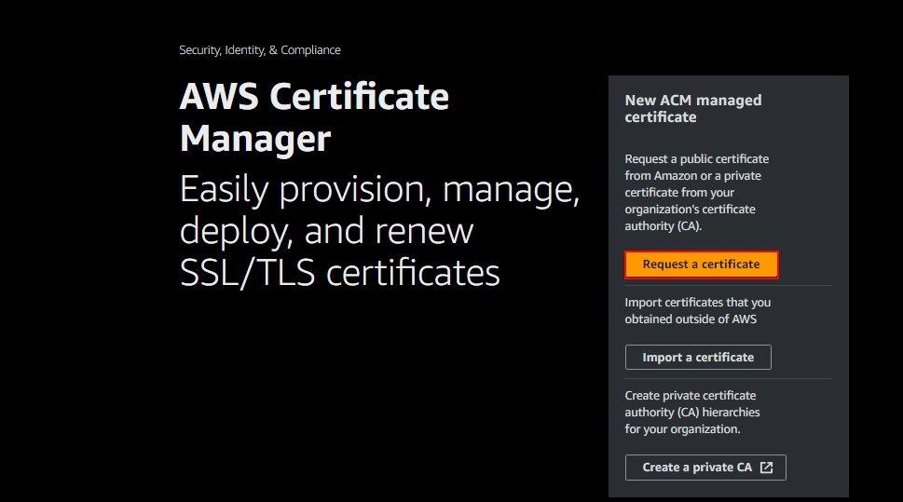Screen dimensions: 903x502
Task: Click the organization's certificate authority (CA) text
Action: 690,209
